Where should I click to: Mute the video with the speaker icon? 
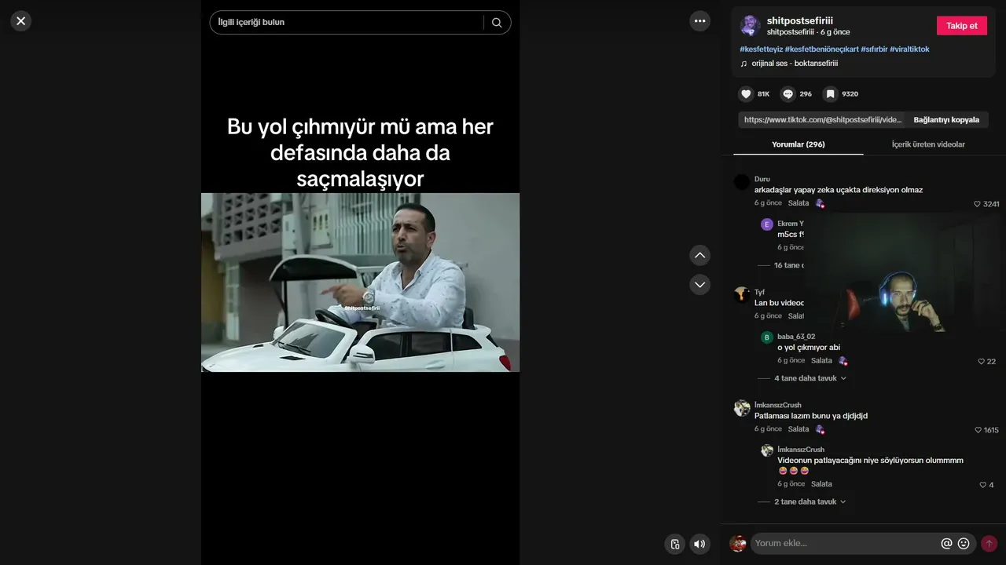coord(699,544)
